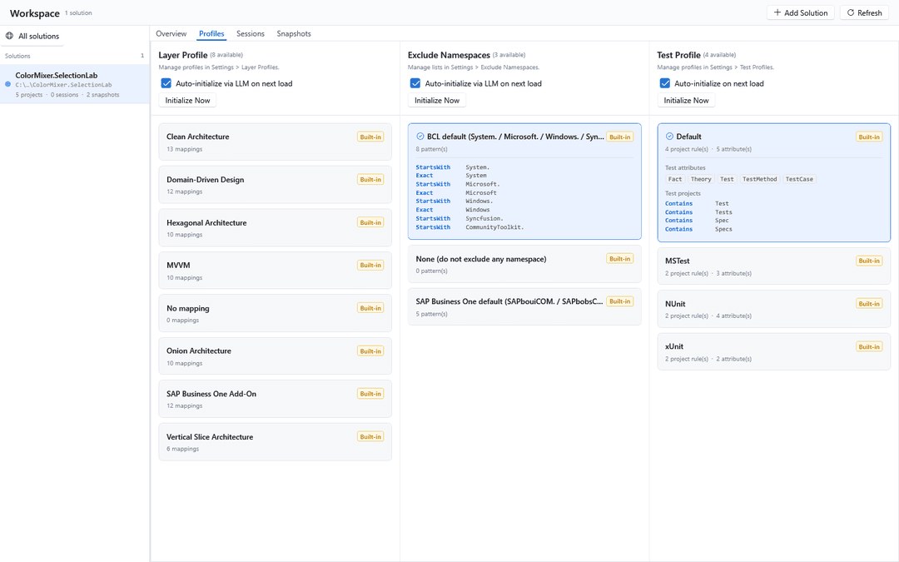Select the ColorMixer.SelectionLab solution in sidebar

[75, 84]
